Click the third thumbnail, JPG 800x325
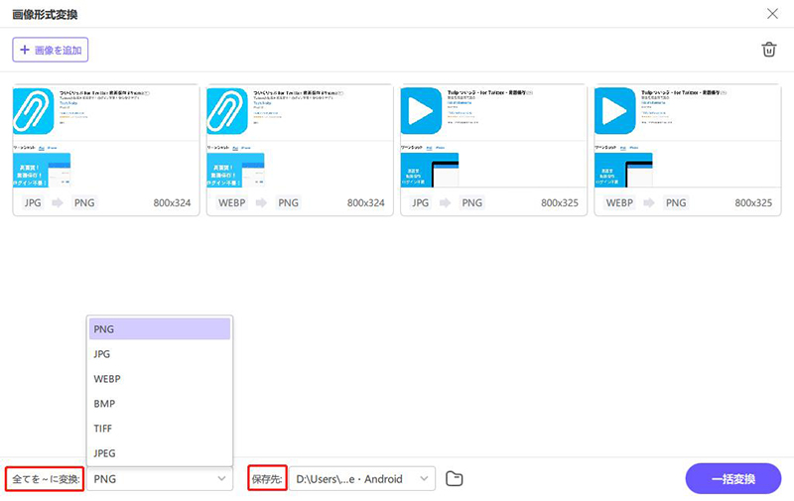 (x=492, y=137)
